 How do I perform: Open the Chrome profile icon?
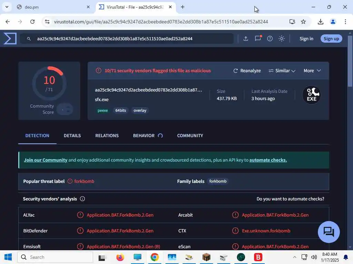click(x=333, y=22)
